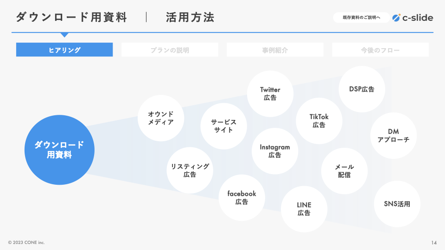Select the Twitter広告 circle
Image resolution: width=445 pixels, height=250 pixels.
point(270,94)
